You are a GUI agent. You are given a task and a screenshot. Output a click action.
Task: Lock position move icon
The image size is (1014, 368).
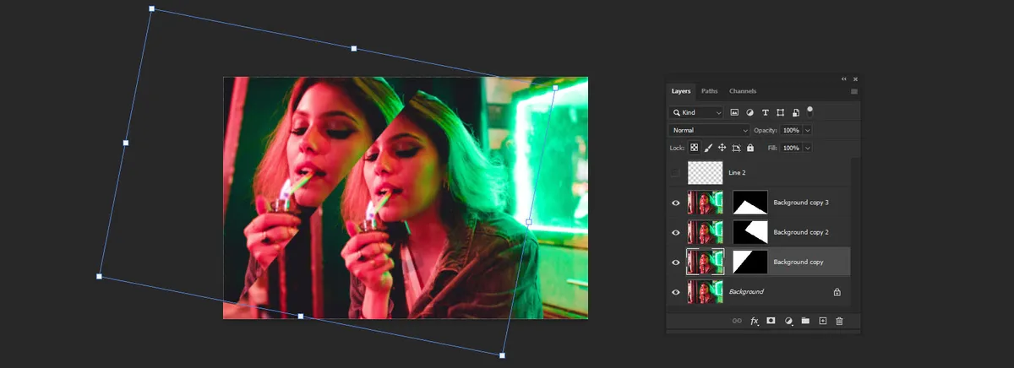pos(722,148)
